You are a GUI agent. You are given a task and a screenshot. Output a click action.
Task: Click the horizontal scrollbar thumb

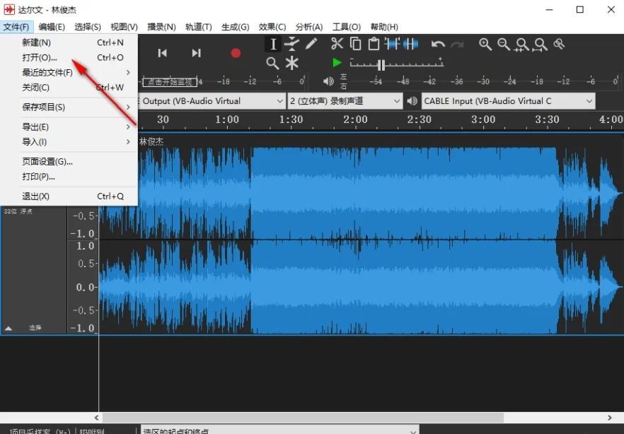304,418
